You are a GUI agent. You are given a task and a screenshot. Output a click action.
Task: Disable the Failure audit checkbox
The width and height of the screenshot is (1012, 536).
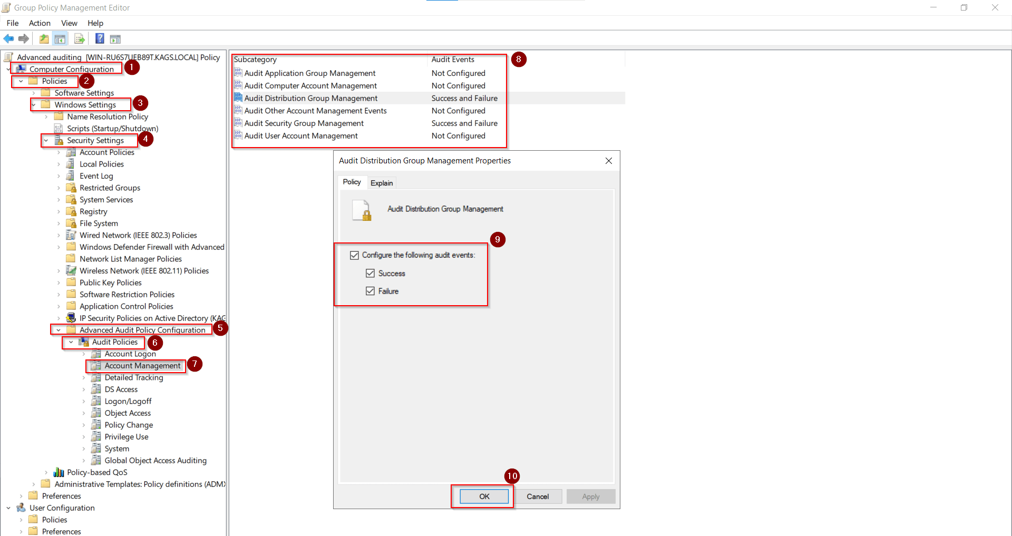(x=371, y=291)
